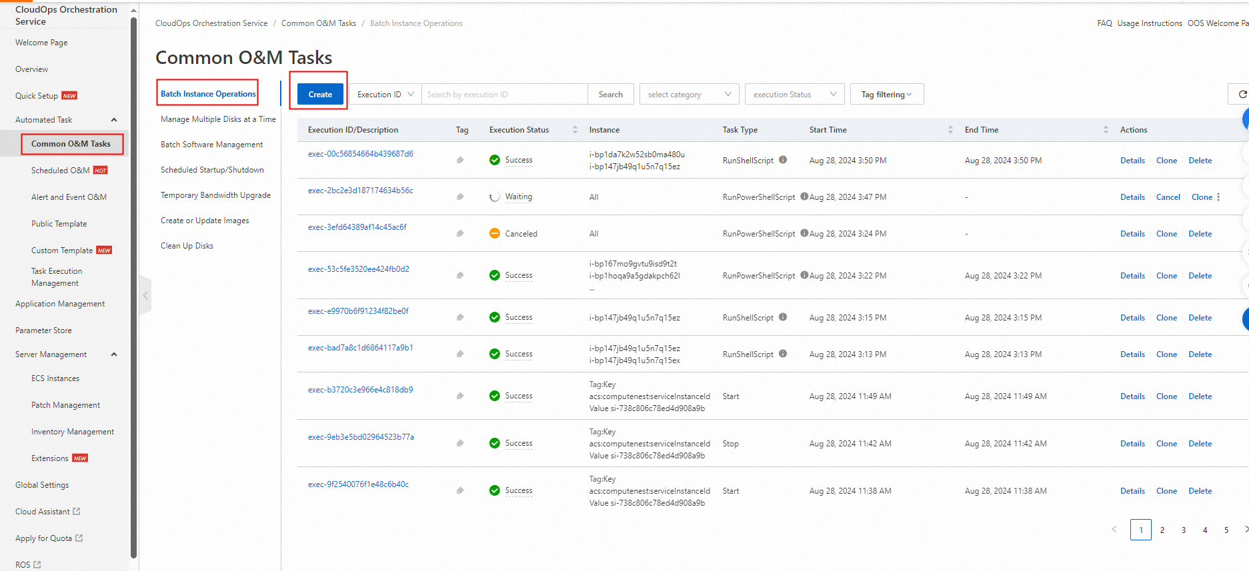Viewport: 1249px width, 571px height.
Task: Edit tag for exec-2bc2e3d187174634b56c
Action: pos(460,197)
